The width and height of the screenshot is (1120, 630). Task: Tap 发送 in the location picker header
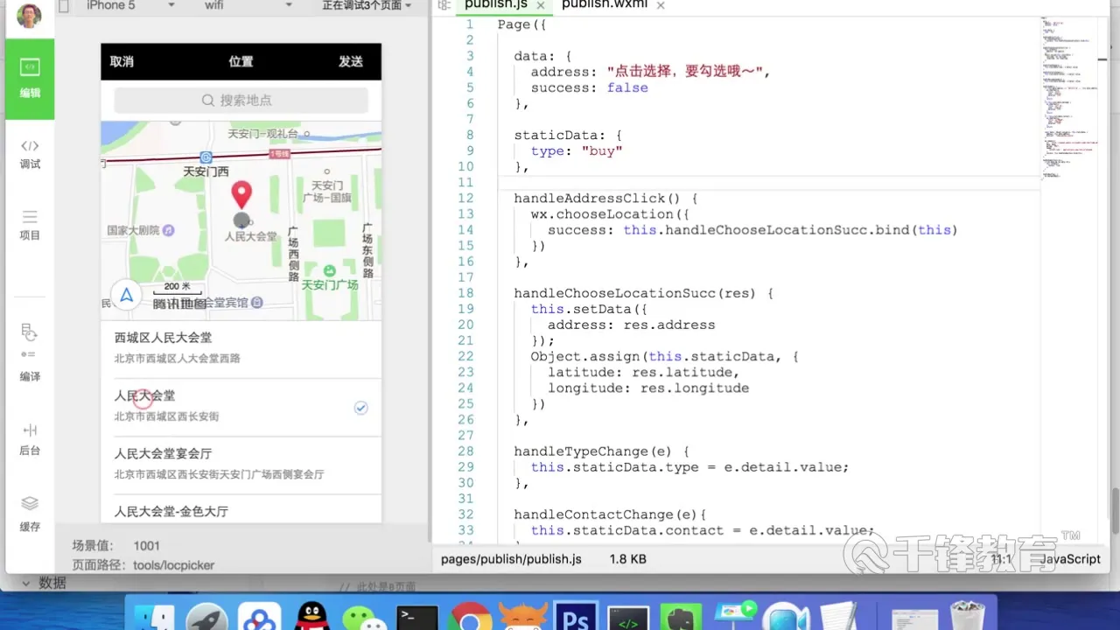click(x=351, y=61)
